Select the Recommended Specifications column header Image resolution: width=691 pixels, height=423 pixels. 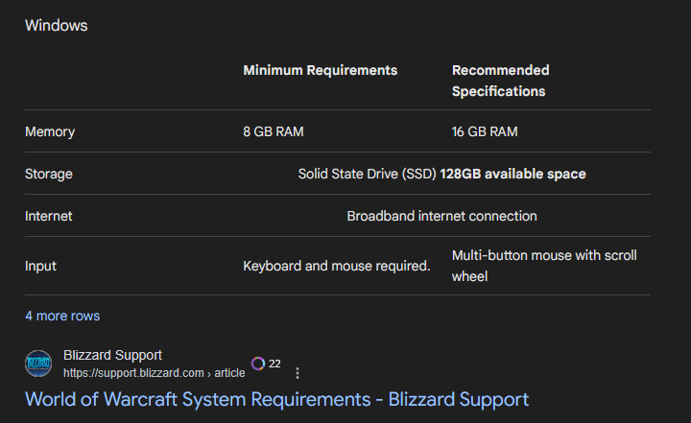(500, 81)
